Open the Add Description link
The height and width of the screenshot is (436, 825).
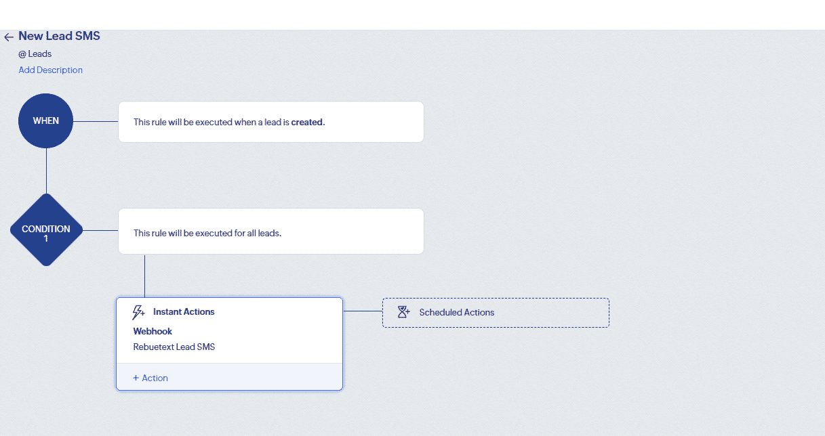pyautogui.click(x=51, y=70)
